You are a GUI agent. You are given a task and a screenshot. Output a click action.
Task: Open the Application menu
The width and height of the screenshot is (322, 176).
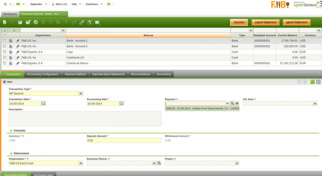(x=38, y=4)
